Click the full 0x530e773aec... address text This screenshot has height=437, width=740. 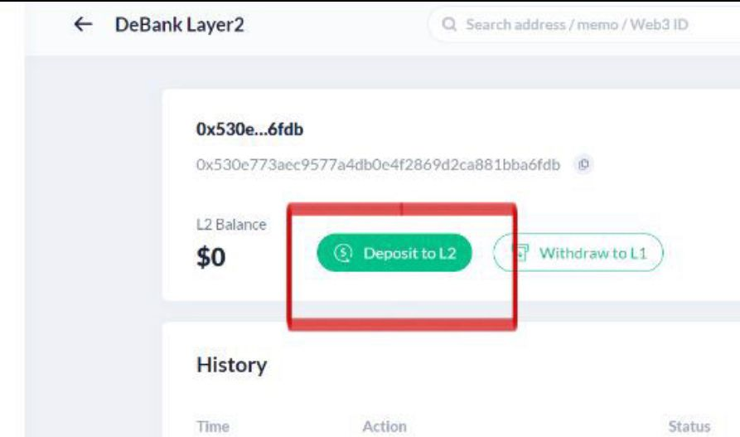378,165
